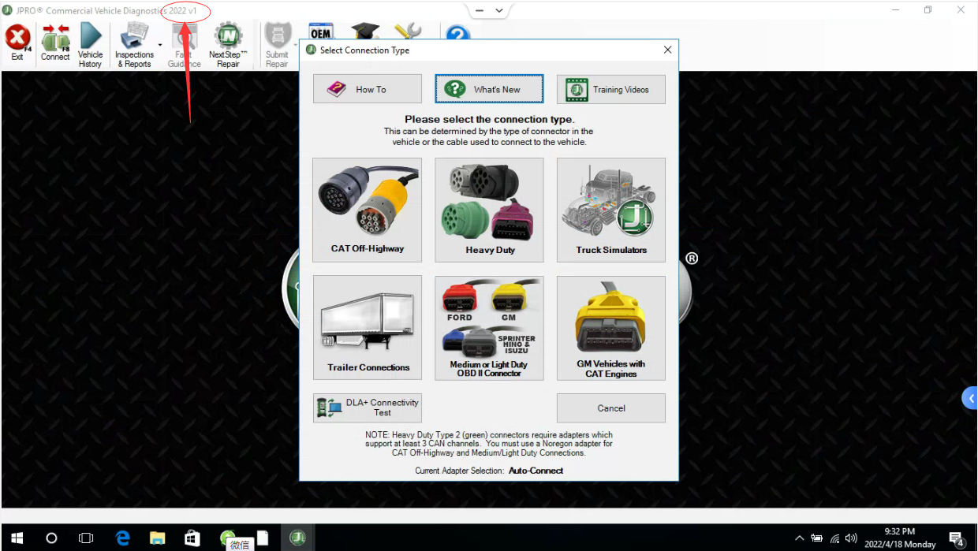The width and height of the screenshot is (978, 551).
Task: Select Medium or Light Duty OBD II Connector
Action: (x=489, y=328)
